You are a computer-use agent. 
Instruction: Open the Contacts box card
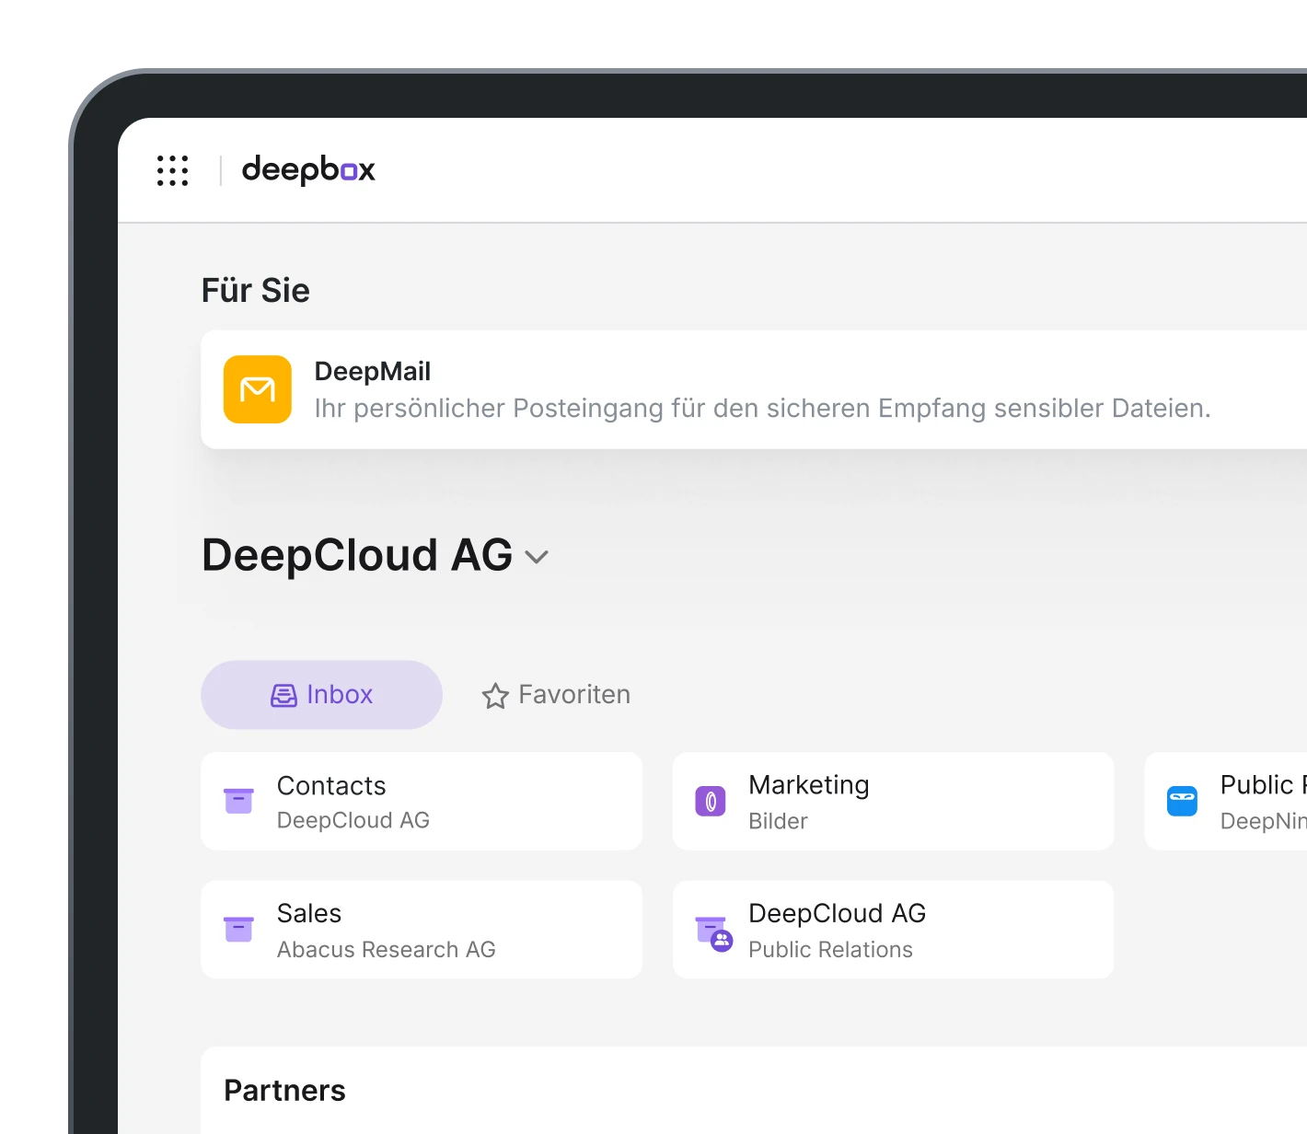click(x=422, y=802)
